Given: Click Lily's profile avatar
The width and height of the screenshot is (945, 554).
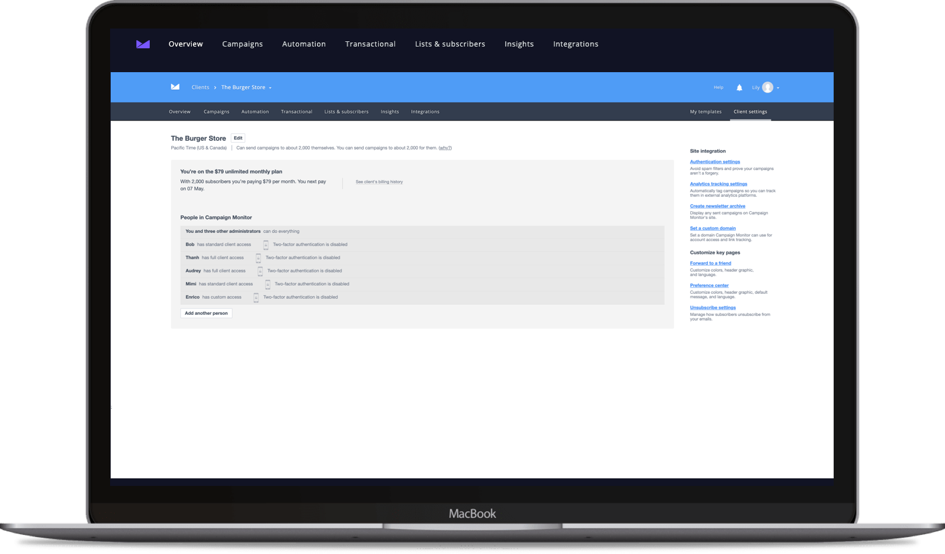Looking at the screenshot, I should pos(767,87).
